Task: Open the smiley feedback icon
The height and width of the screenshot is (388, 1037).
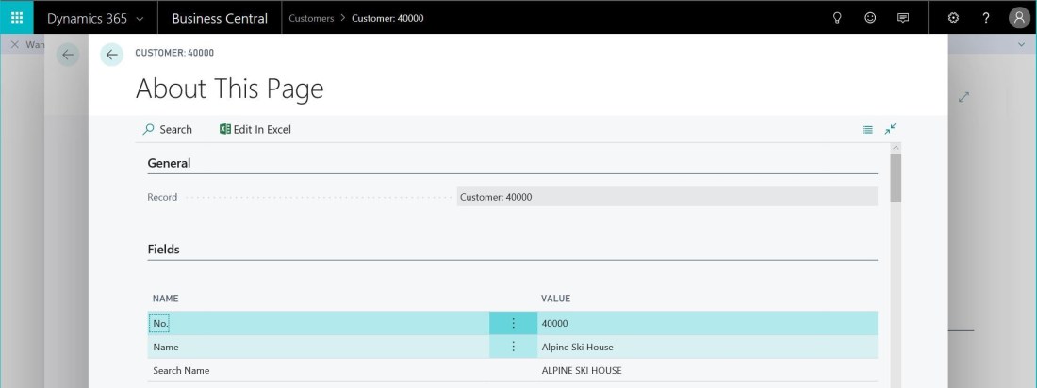Action: click(x=870, y=18)
